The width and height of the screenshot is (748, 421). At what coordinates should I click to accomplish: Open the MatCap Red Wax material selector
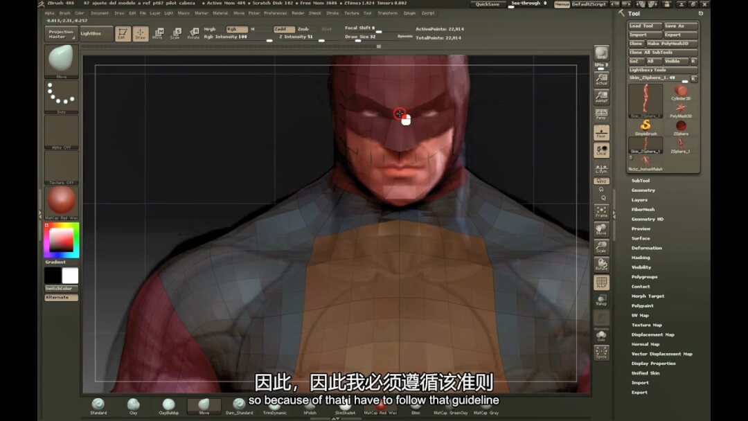tap(62, 203)
